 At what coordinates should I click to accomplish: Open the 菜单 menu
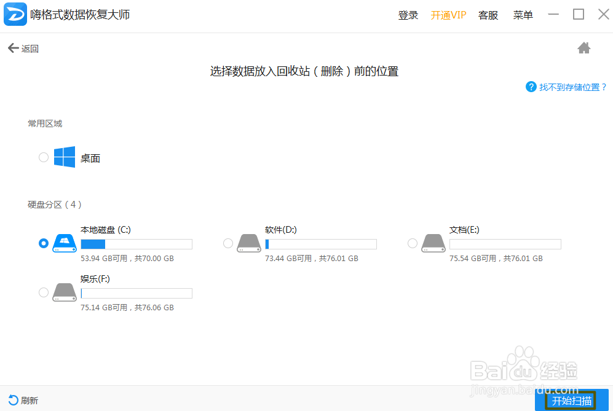click(x=523, y=15)
